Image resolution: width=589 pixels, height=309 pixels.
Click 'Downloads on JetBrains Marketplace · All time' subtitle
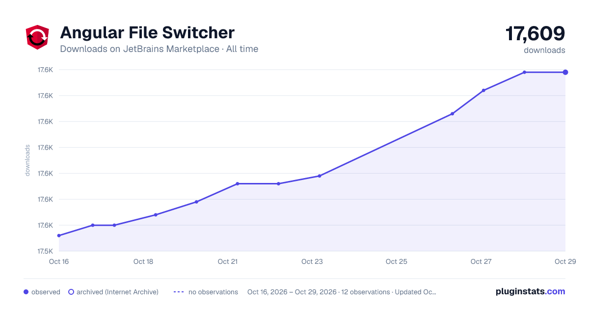coord(159,49)
